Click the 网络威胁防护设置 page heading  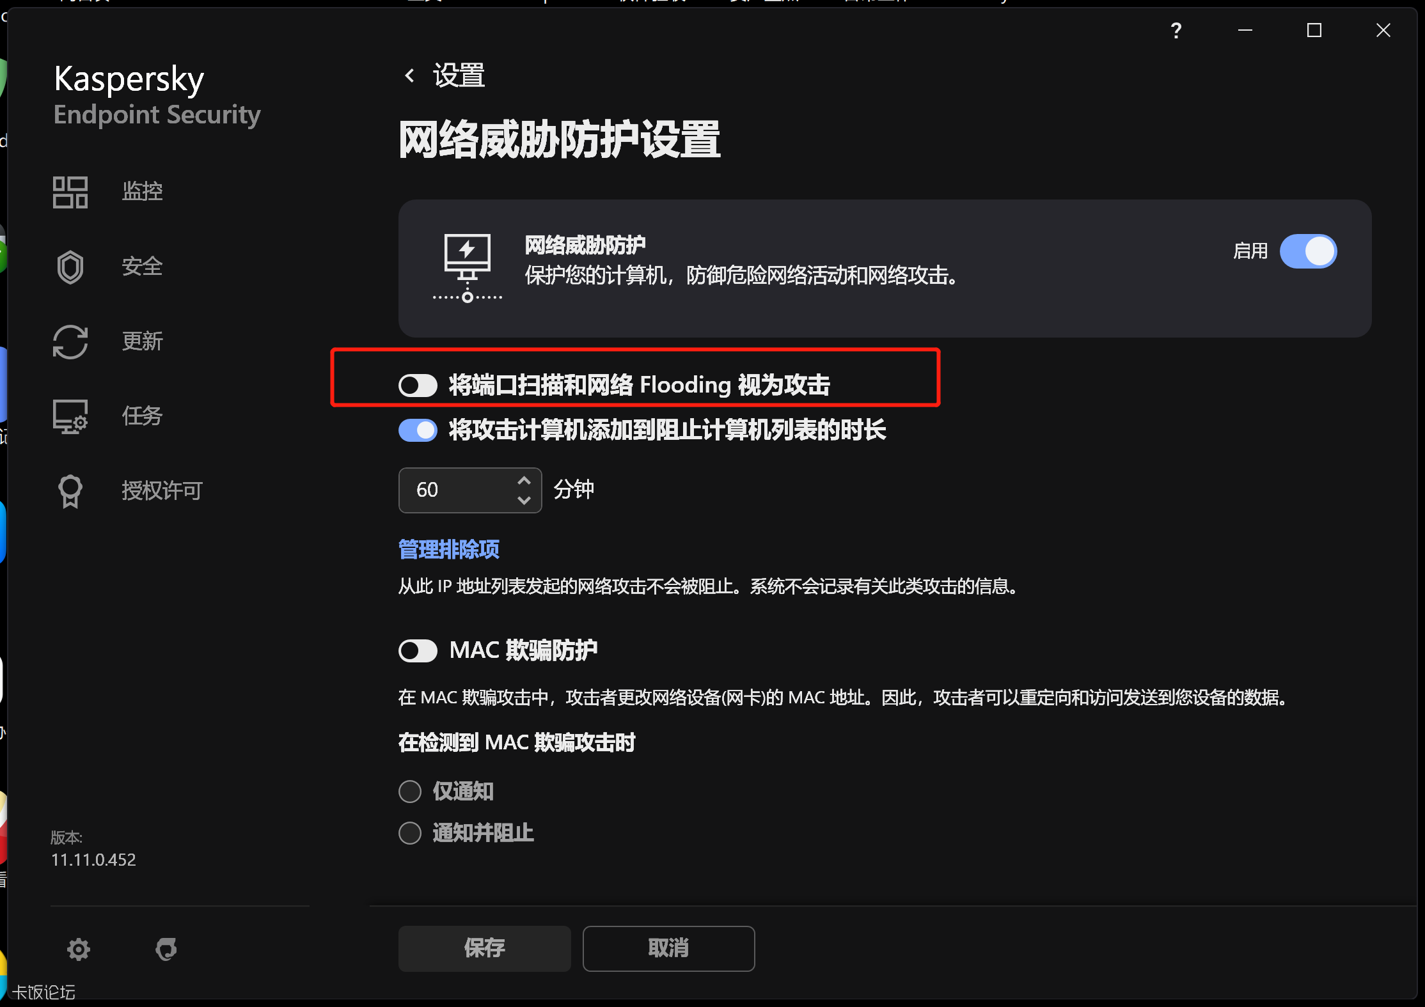coord(559,139)
